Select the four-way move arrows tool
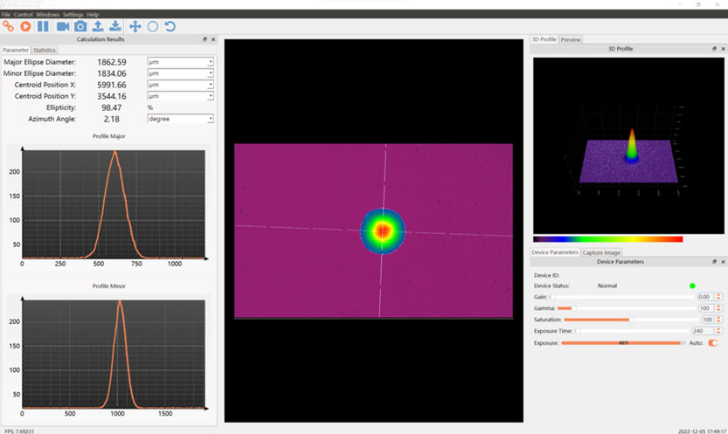 click(135, 26)
